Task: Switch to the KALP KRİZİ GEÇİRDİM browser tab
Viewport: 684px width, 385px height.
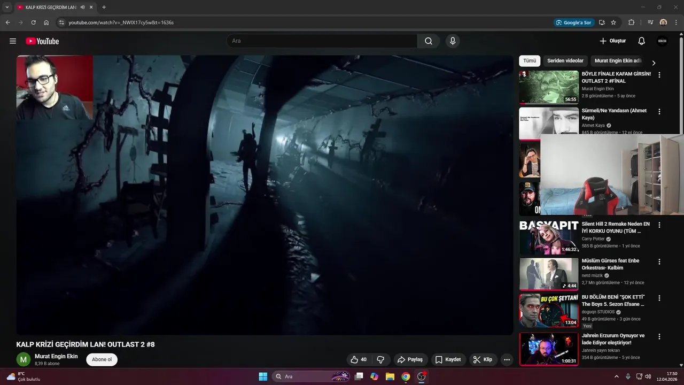Action: coord(51,7)
